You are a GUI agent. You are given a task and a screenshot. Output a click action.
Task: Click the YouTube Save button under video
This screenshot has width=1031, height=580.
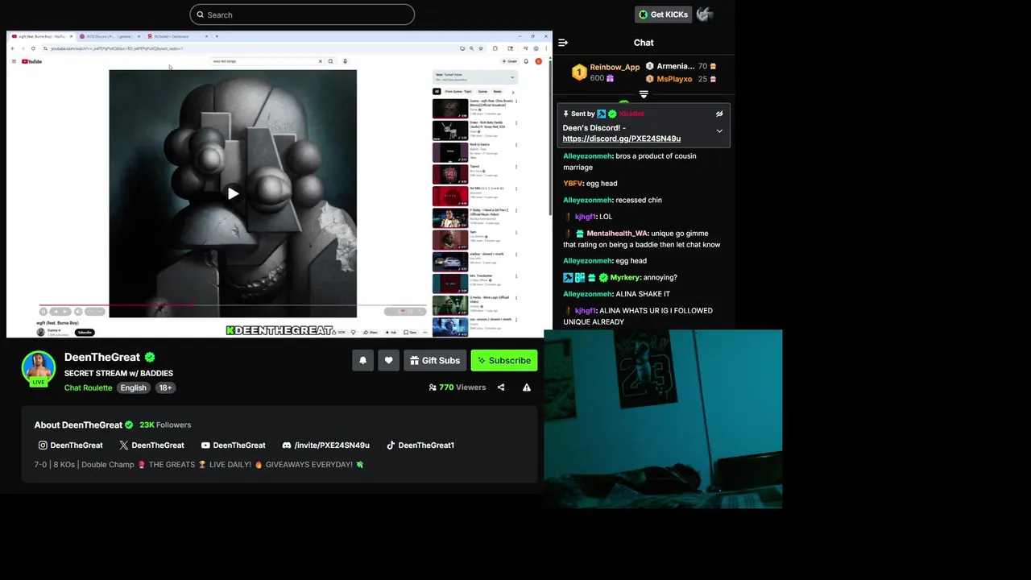pos(410,332)
